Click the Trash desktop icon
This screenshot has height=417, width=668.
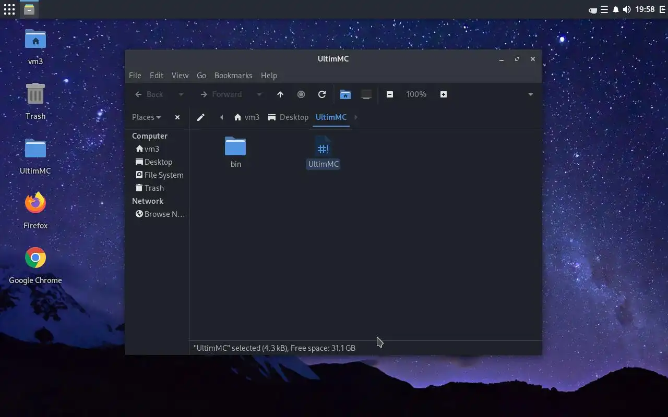pos(35,101)
